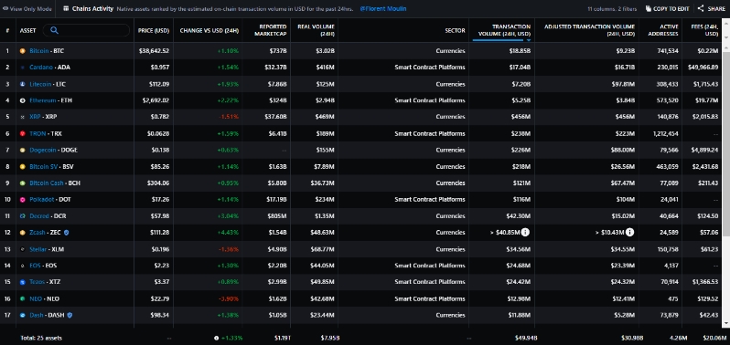The height and width of the screenshot is (345, 730).
Task: Click the Dogecoin coin icon
Action: pos(22,150)
